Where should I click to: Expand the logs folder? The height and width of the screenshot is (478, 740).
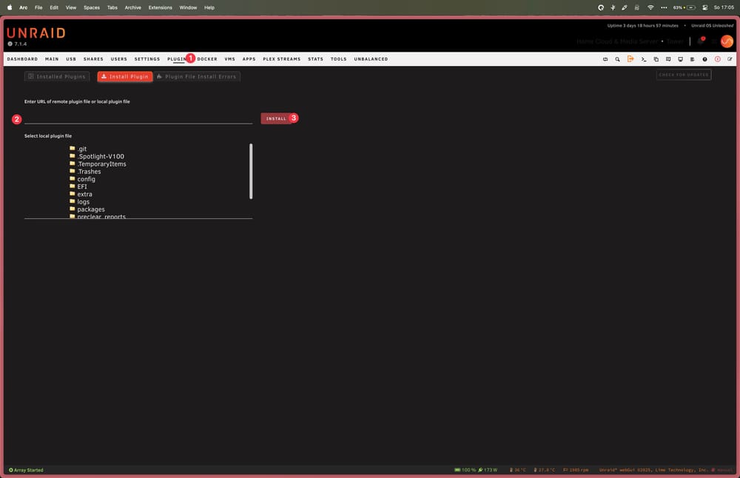point(83,202)
